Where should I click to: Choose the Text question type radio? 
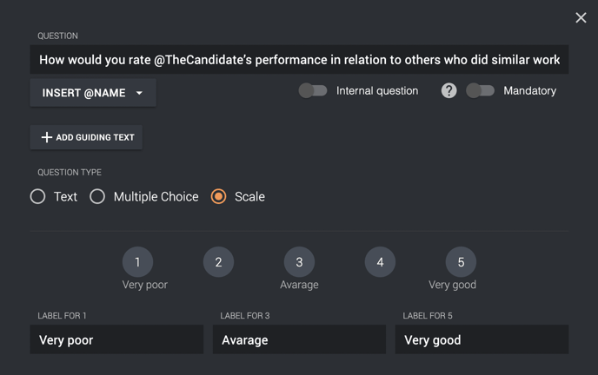tap(37, 196)
